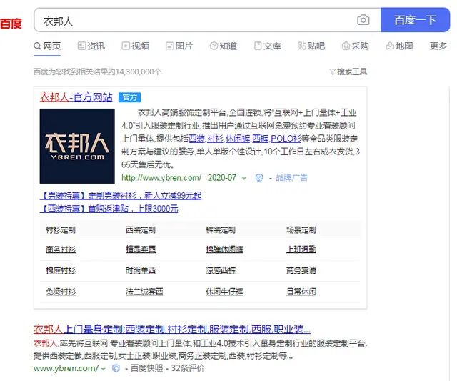Open 搜索工具 search tools

point(348,71)
